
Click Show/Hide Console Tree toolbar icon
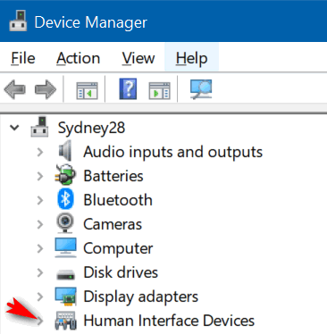coord(87,90)
